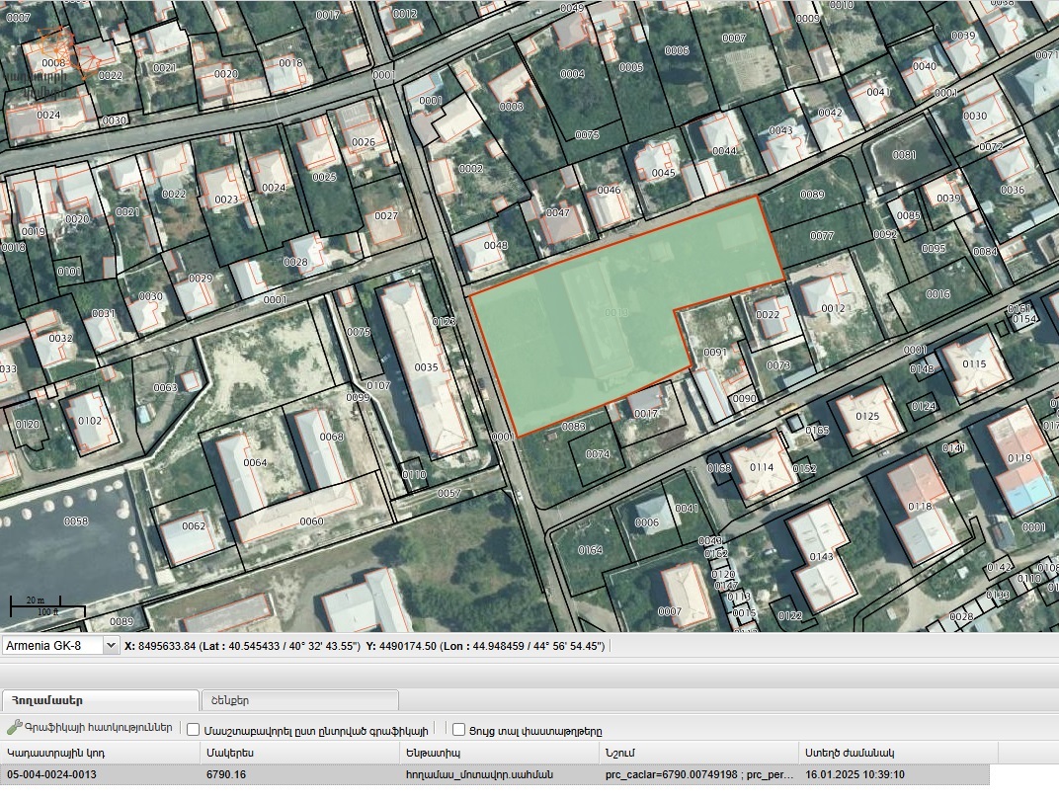
Task: Sort by Ստեղծ ժամանակ column header
Action: coord(898,753)
